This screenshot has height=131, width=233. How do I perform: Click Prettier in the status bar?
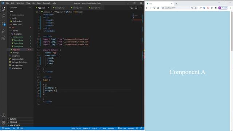[131, 128]
